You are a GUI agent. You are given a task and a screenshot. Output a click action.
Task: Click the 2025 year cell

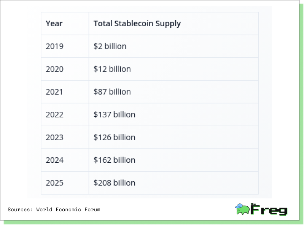65,183
